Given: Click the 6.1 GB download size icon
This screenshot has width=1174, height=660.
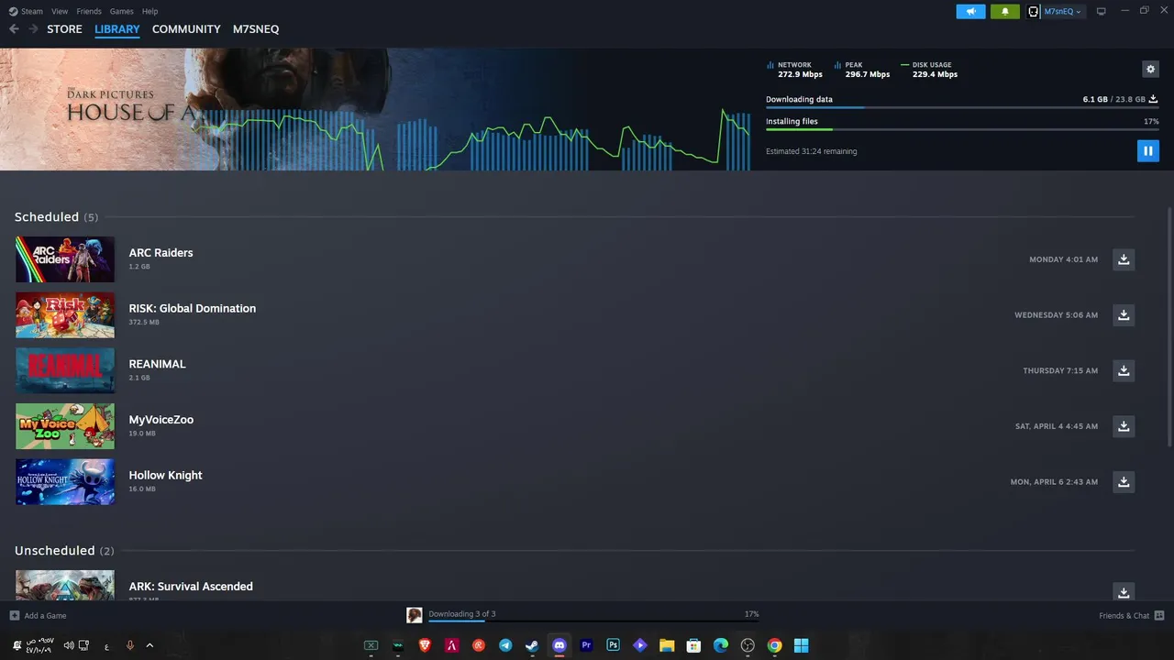Looking at the screenshot, I should [1153, 99].
